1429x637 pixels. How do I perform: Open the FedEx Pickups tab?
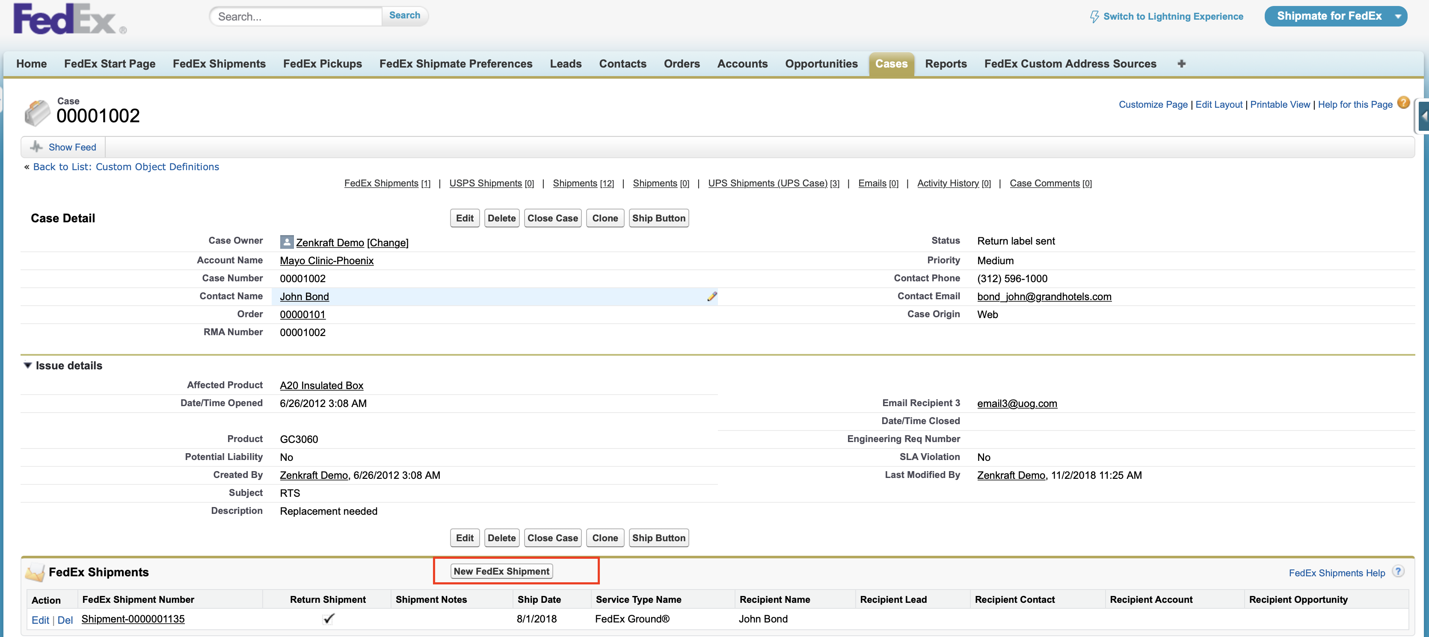click(322, 64)
